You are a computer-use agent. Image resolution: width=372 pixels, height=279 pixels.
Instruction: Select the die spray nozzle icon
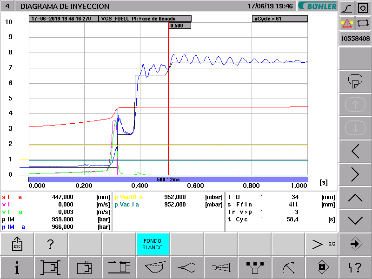point(220,268)
